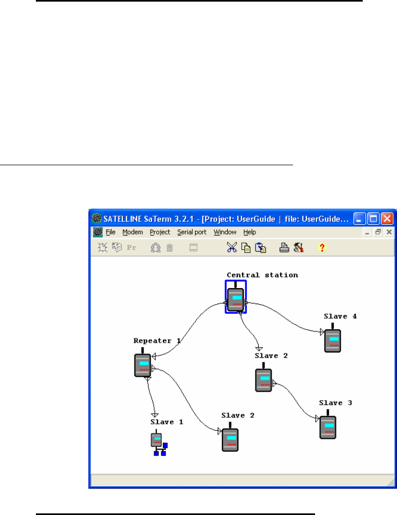Viewport: 397px width, 515px height.
Task: Click the Print toolbar icon
Action: point(284,247)
